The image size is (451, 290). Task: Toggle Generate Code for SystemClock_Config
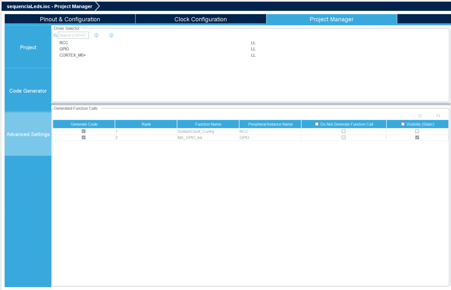84,131
